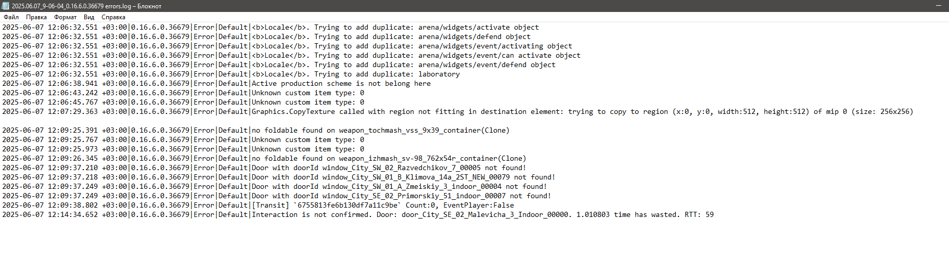
Task: Click 'RTT: 59' at end of last line
Action: coord(699,215)
